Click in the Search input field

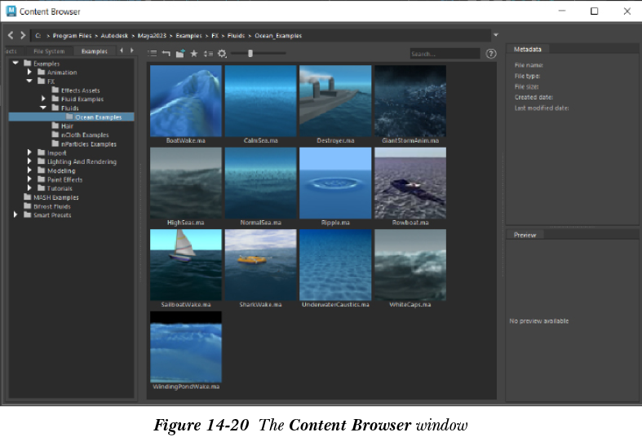[x=444, y=54]
